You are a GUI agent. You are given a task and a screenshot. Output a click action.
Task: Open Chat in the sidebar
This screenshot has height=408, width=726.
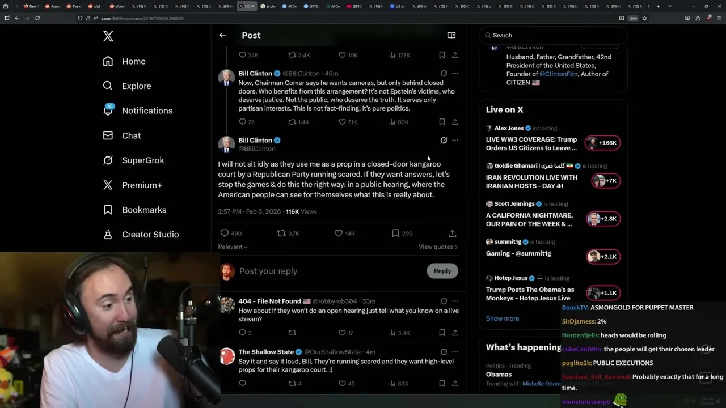(122, 135)
